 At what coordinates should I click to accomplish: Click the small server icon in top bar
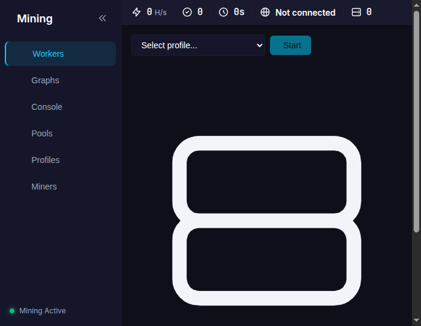click(356, 12)
